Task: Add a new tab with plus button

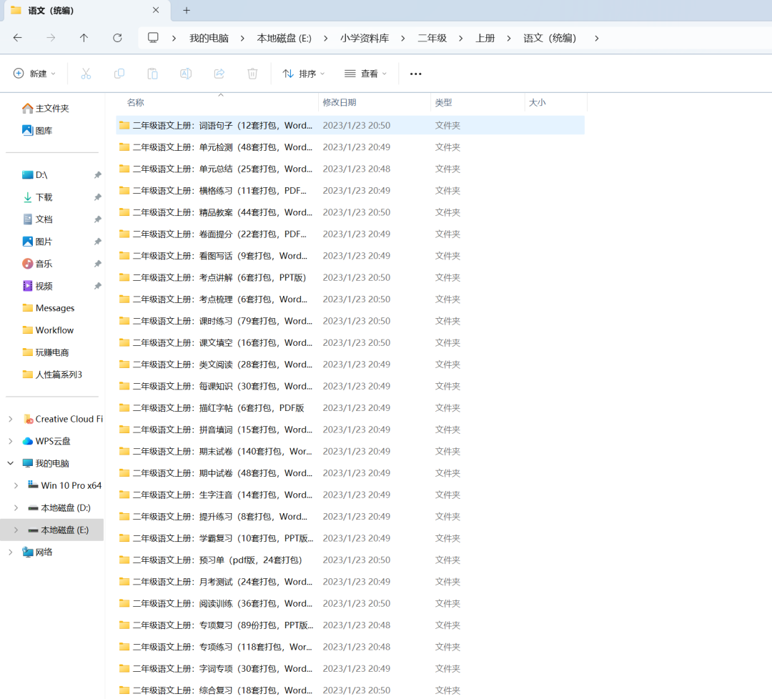Action: click(x=187, y=11)
